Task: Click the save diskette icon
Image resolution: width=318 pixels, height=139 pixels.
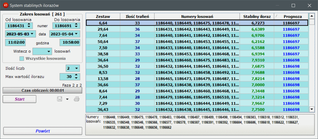Action: [x=60, y=99]
